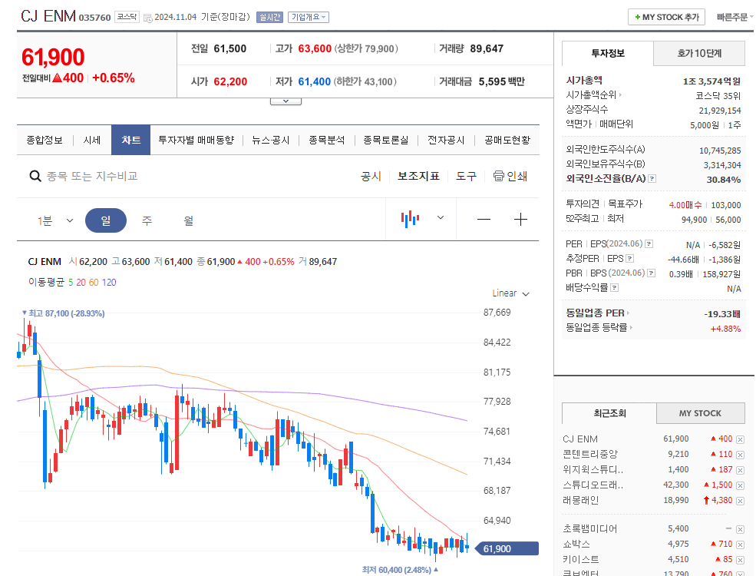756x576 pixels.
Task: Remove 스튜디오드래곤 row with x icon
Action: click(x=740, y=485)
